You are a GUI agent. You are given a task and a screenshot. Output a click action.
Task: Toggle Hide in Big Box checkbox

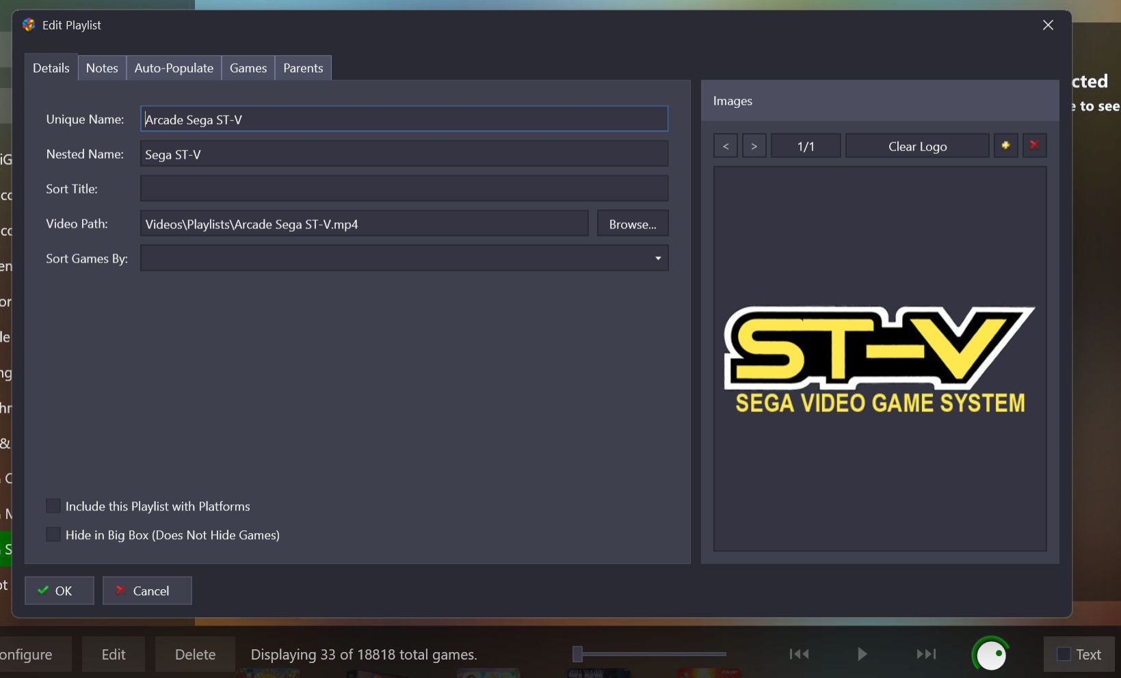tap(53, 534)
